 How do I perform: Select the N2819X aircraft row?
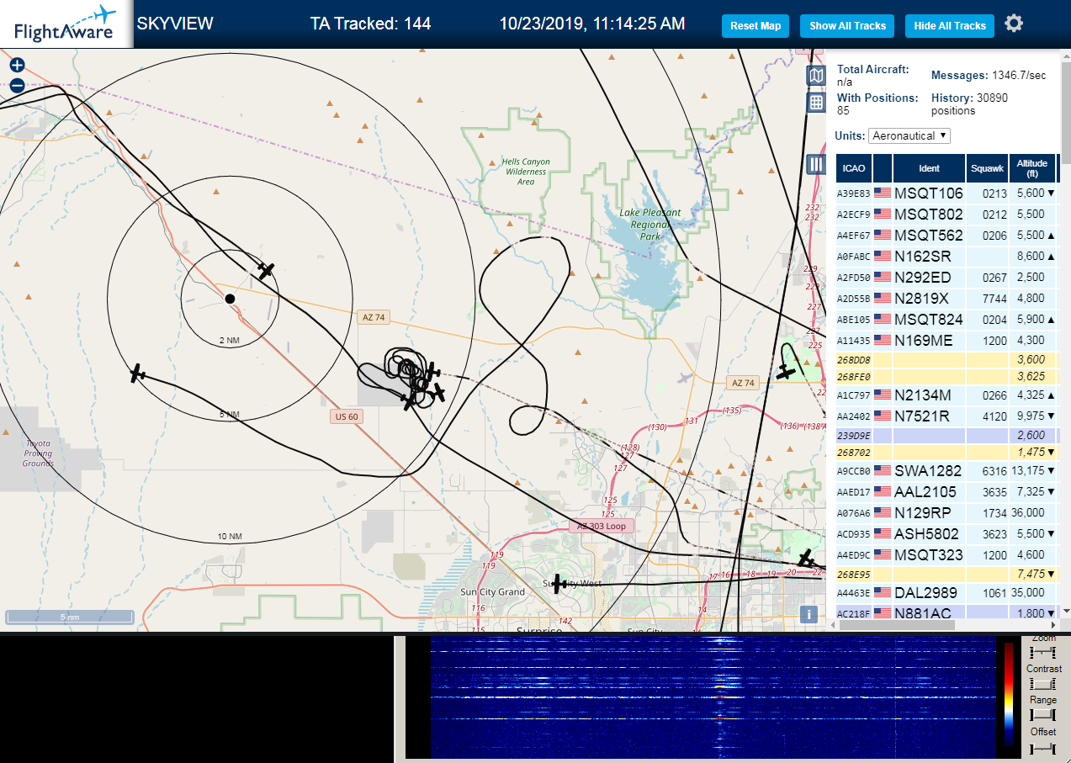click(946, 298)
